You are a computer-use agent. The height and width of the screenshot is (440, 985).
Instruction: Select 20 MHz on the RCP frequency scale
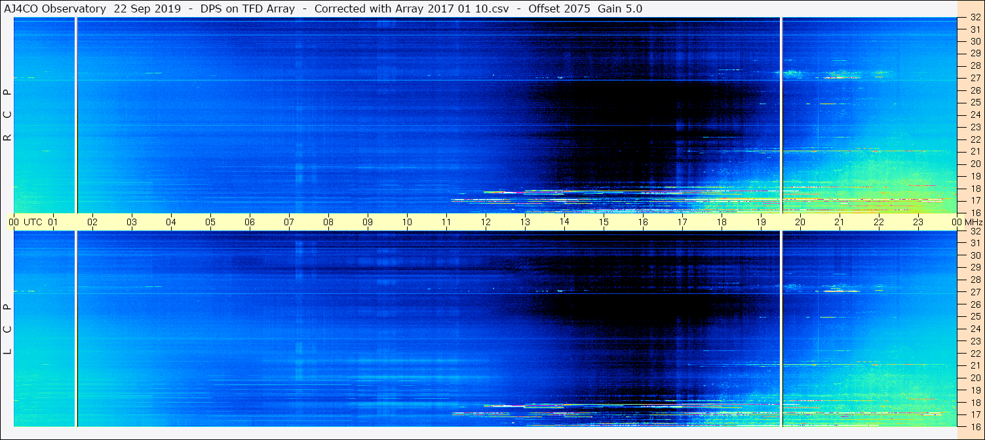975,164
